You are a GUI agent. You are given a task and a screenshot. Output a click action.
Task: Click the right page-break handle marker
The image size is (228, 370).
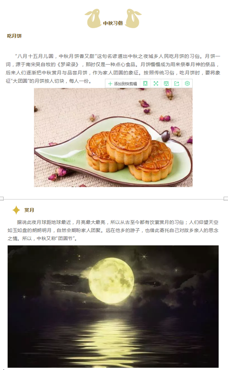pyautogui.click(x=226, y=199)
